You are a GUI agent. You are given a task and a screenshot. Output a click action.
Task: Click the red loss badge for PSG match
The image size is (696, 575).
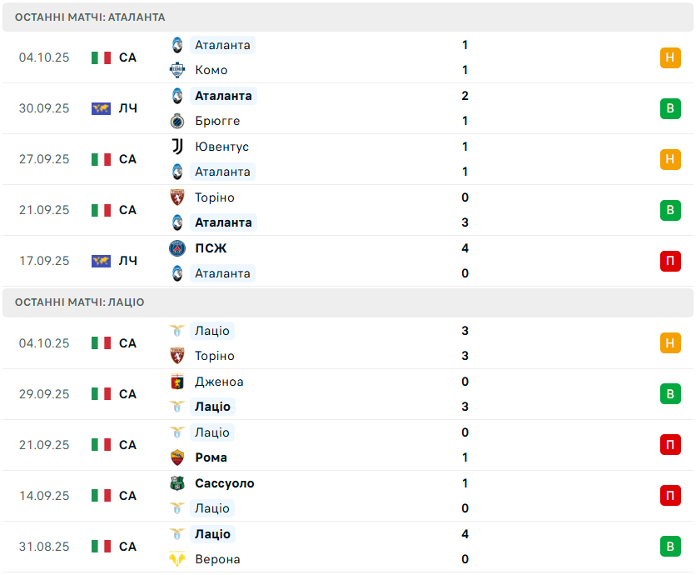coord(670,261)
